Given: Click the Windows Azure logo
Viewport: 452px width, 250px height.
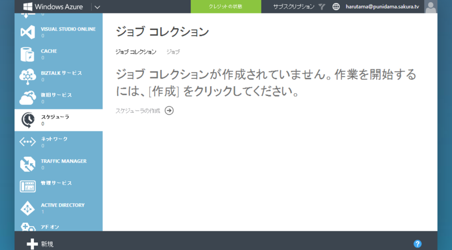Looking at the screenshot, I should [x=53, y=7].
